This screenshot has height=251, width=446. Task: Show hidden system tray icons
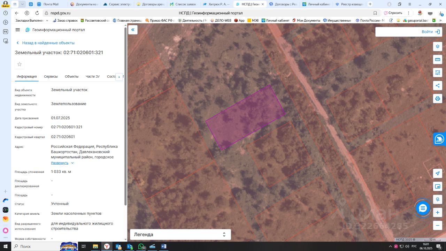390,246
